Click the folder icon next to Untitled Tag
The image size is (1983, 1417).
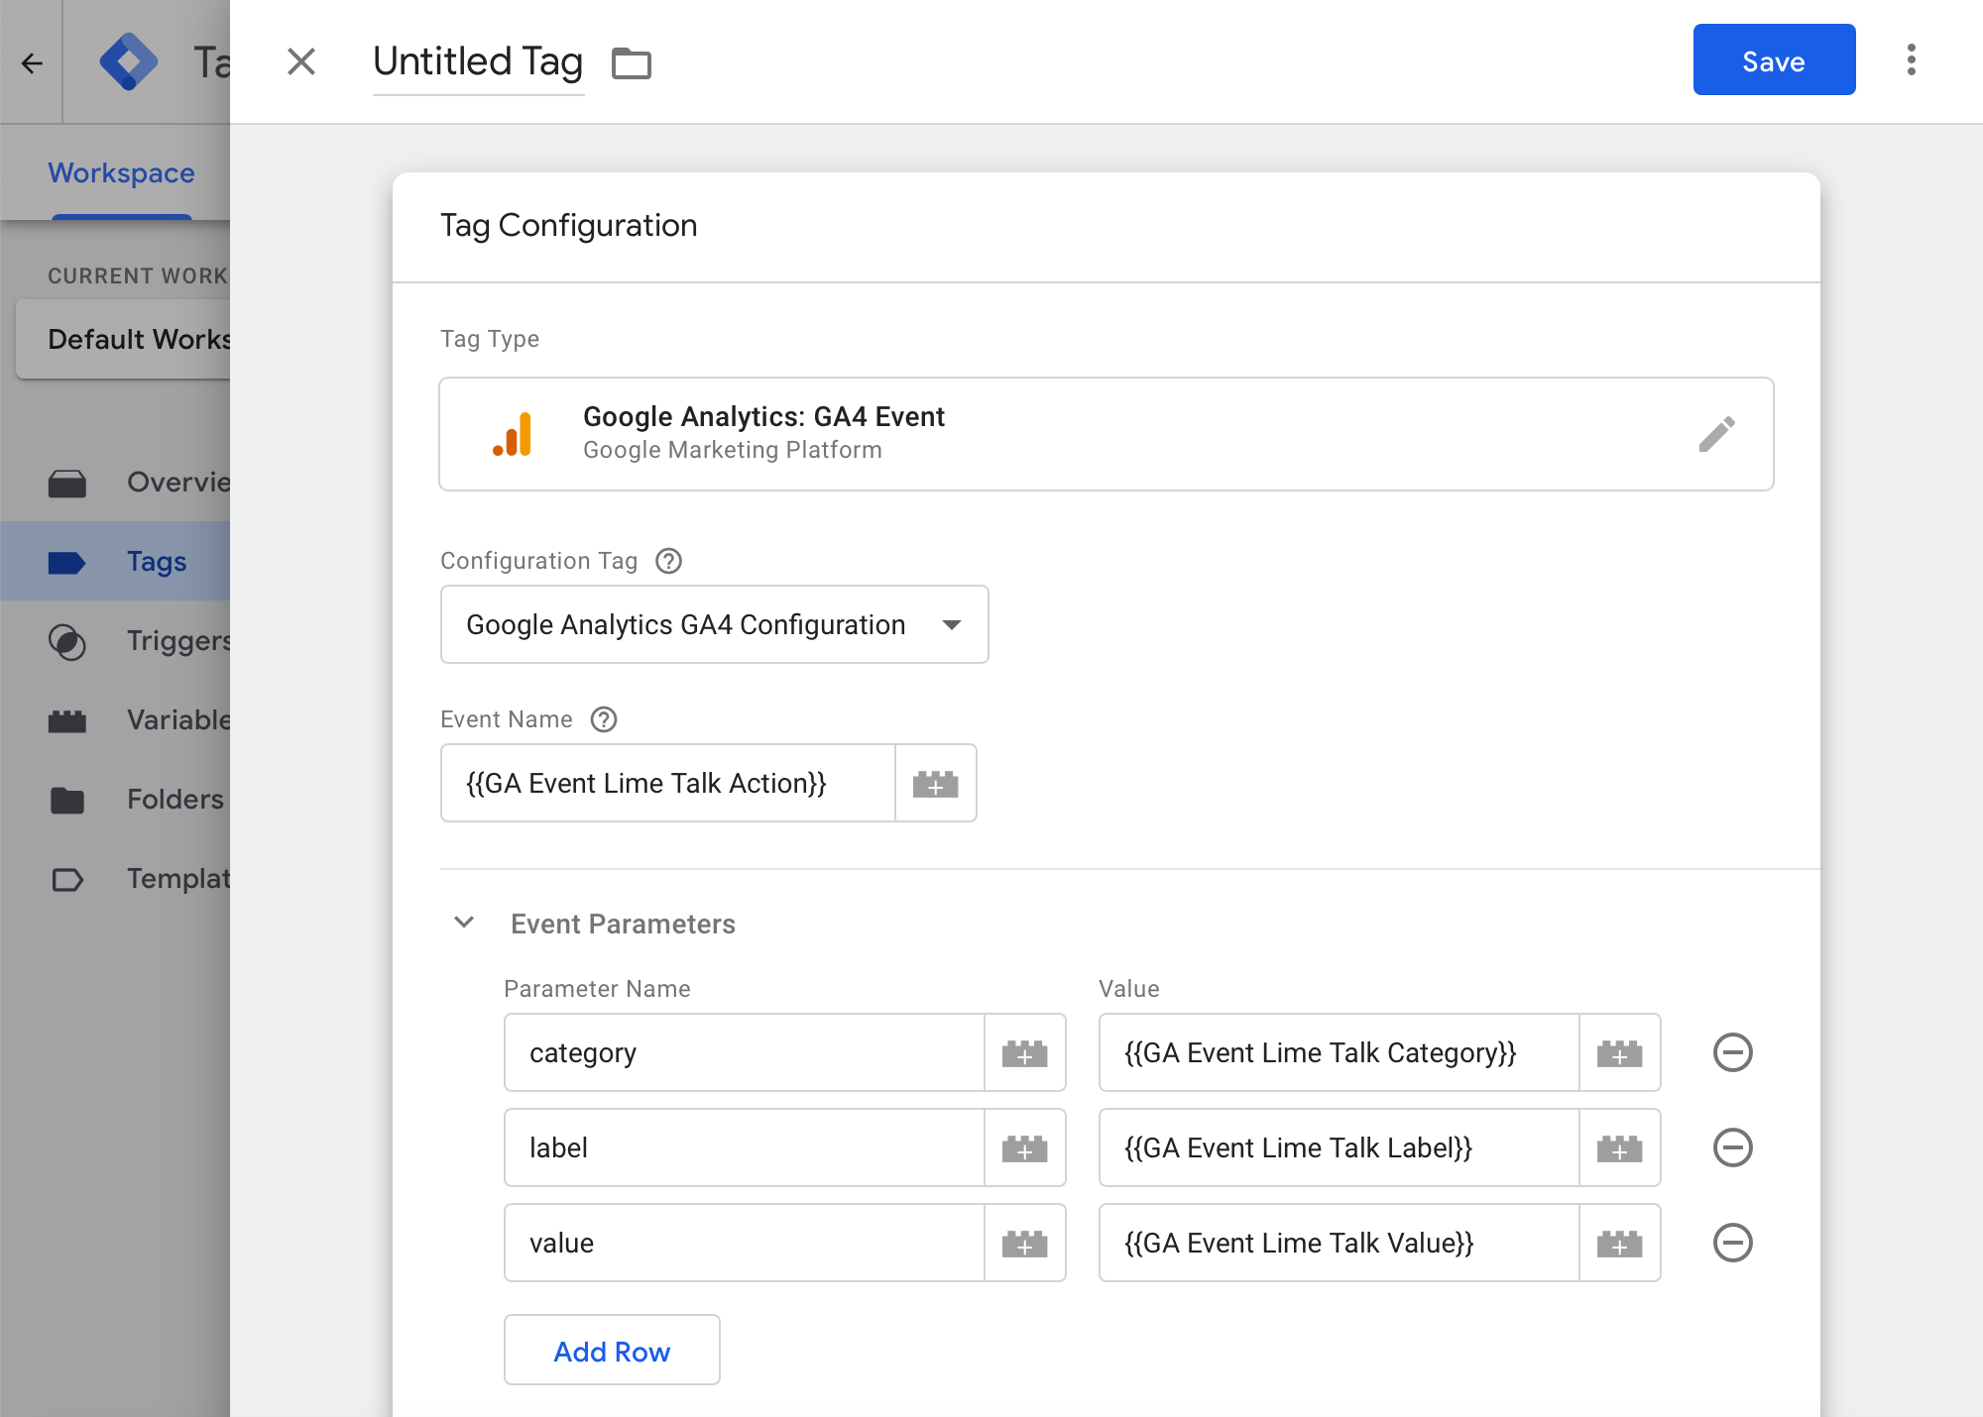click(632, 63)
